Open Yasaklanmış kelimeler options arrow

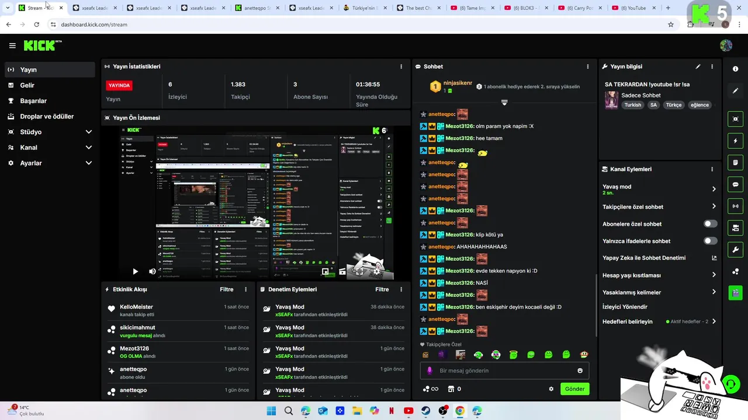click(714, 292)
